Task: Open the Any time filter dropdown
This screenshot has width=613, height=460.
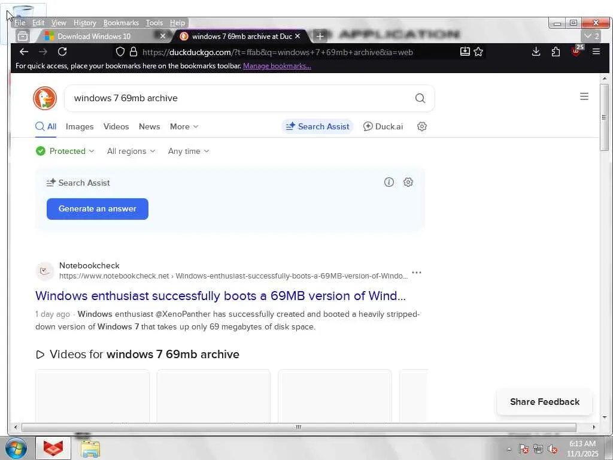Action: tap(189, 151)
